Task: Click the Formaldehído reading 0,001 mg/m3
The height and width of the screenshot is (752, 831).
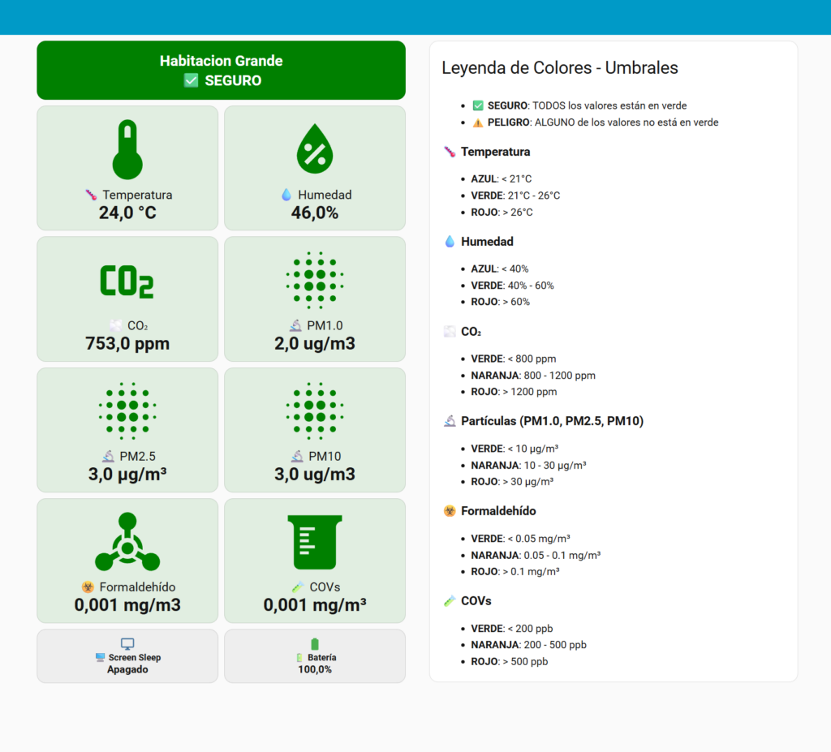Action: tap(127, 605)
